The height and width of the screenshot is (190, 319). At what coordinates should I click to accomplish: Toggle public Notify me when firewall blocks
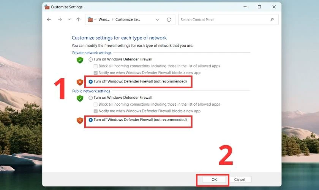96,111
